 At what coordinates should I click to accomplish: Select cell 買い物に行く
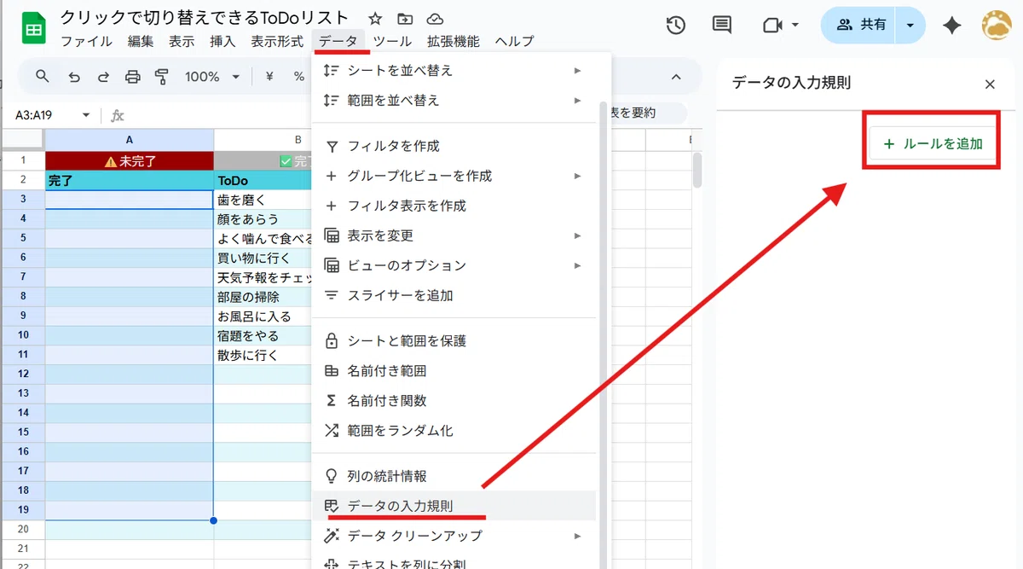point(263,258)
